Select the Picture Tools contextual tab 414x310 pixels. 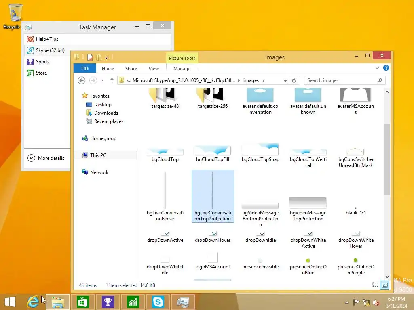pyautogui.click(x=182, y=58)
